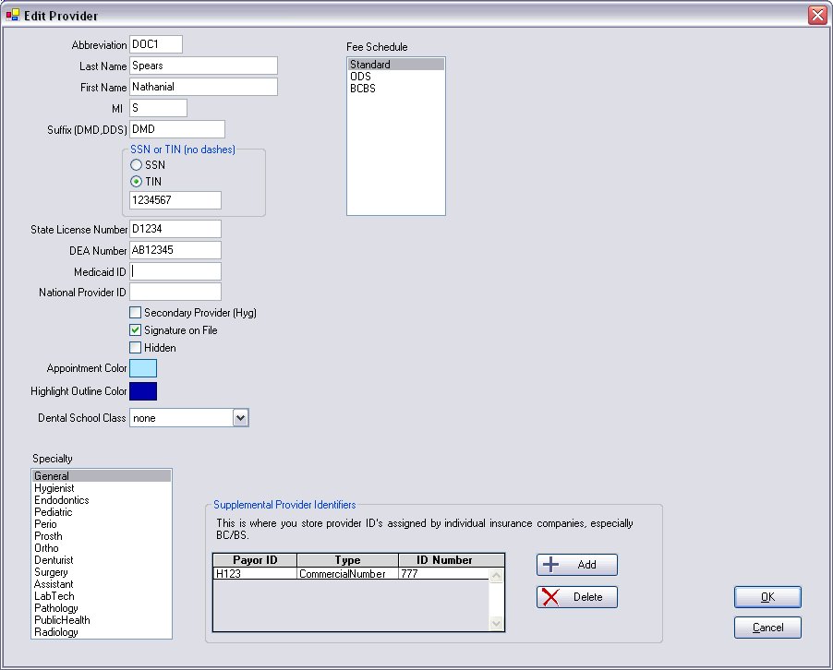The height and width of the screenshot is (670, 833).
Task: Open the Appointment Color swatch
Action: tap(143, 368)
